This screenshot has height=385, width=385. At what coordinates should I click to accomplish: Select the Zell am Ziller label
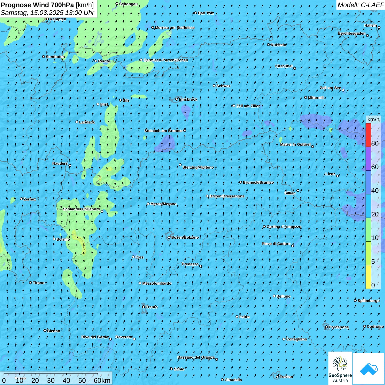coord(248,106)
